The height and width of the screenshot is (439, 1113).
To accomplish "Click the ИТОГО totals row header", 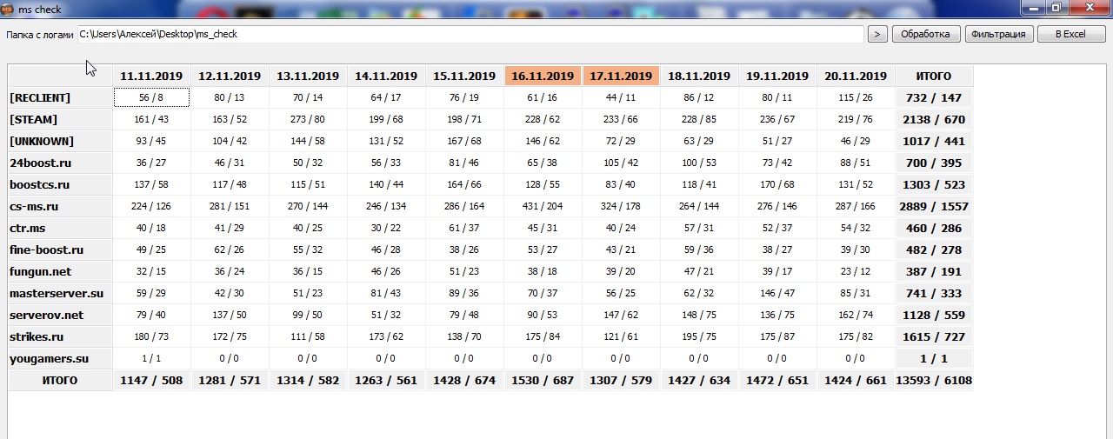I will pyautogui.click(x=60, y=380).
